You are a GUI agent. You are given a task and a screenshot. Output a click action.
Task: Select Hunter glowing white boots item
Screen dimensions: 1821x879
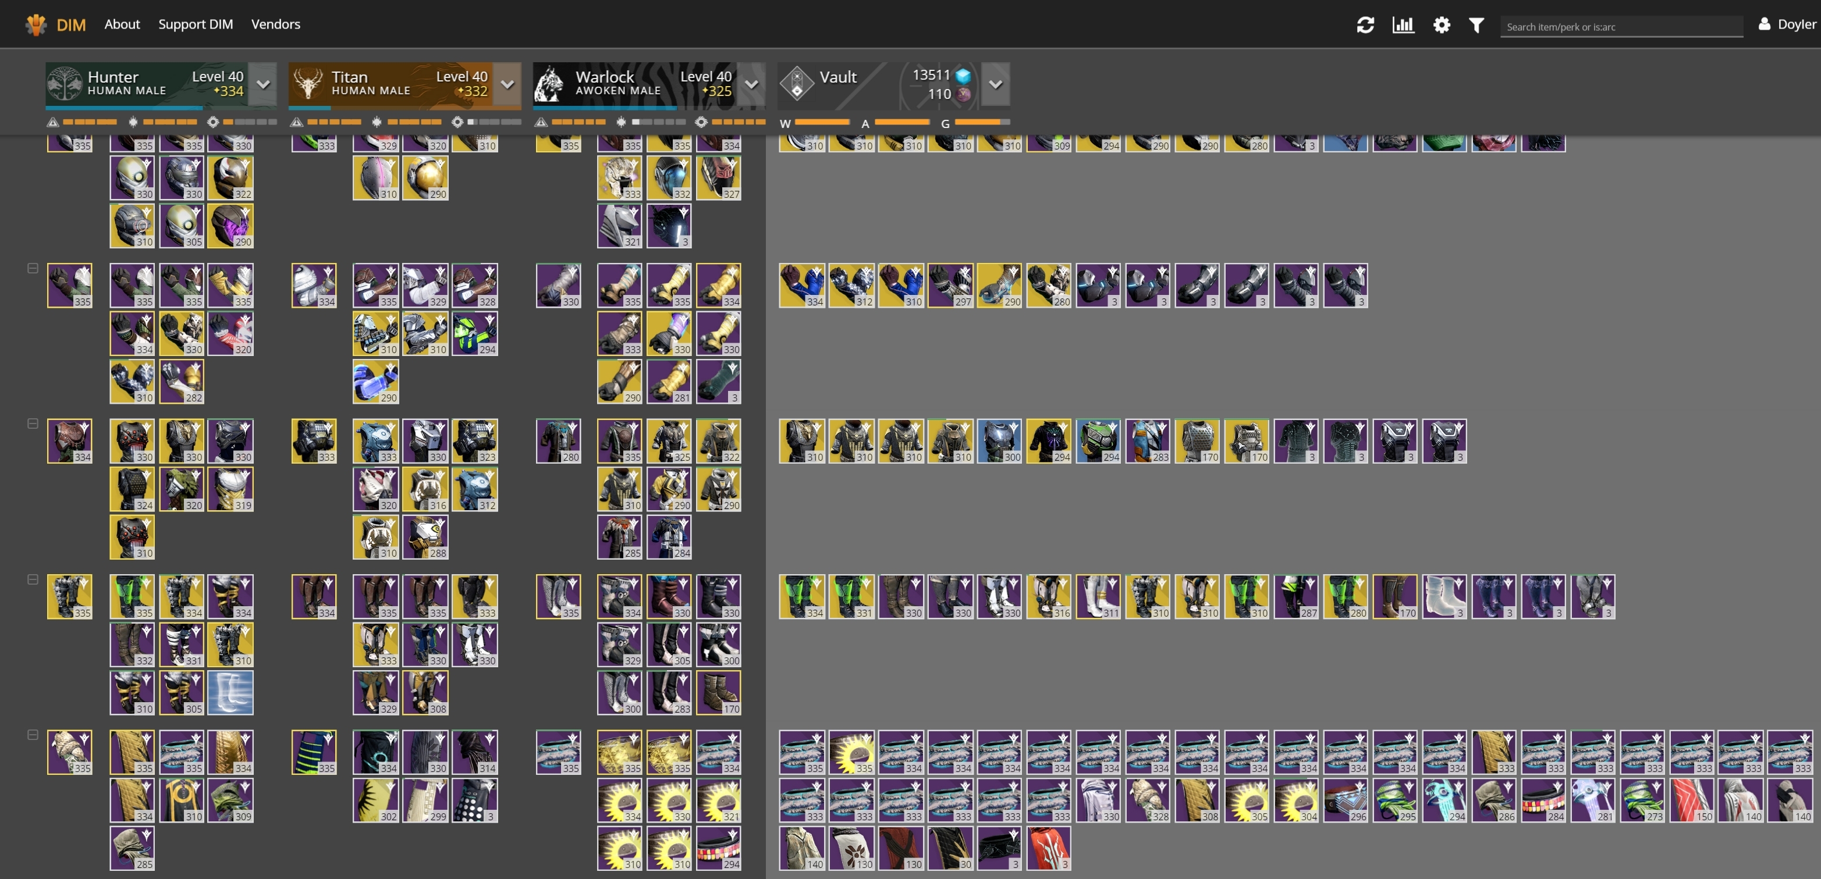[230, 692]
